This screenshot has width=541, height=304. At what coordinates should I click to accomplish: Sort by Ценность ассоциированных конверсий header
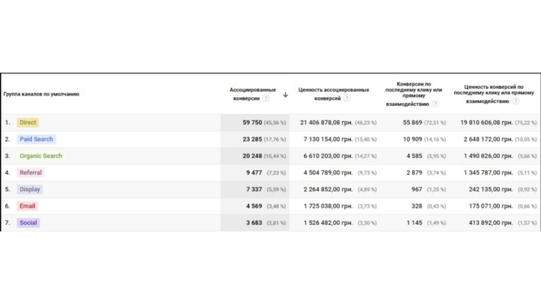click(334, 94)
